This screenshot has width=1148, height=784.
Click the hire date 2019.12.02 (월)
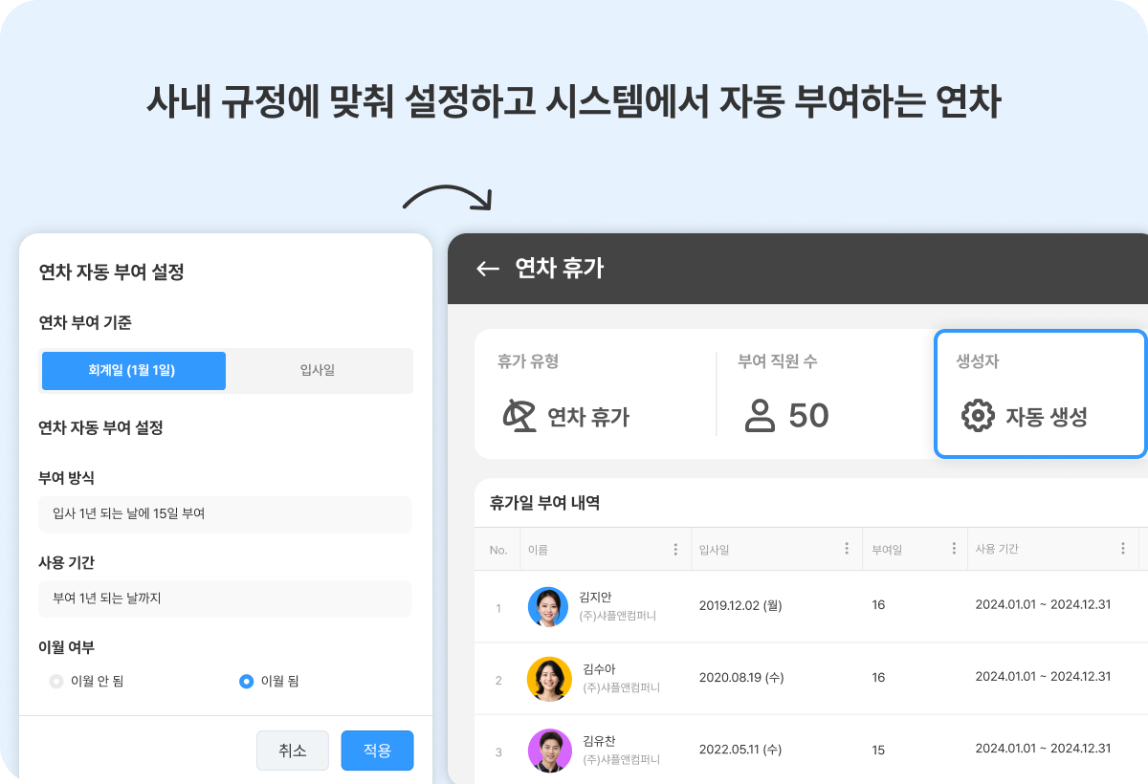(741, 605)
